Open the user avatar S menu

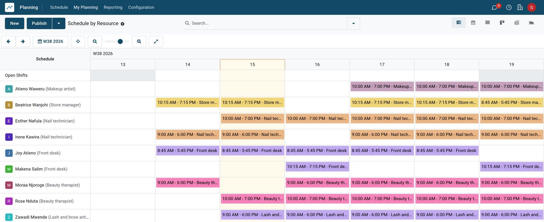531,7
